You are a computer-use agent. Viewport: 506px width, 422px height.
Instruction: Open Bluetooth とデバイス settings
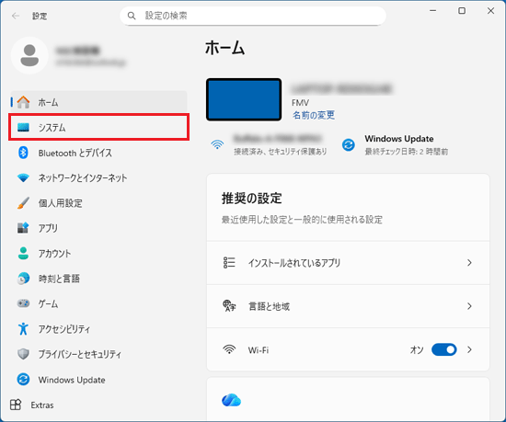[98, 153]
